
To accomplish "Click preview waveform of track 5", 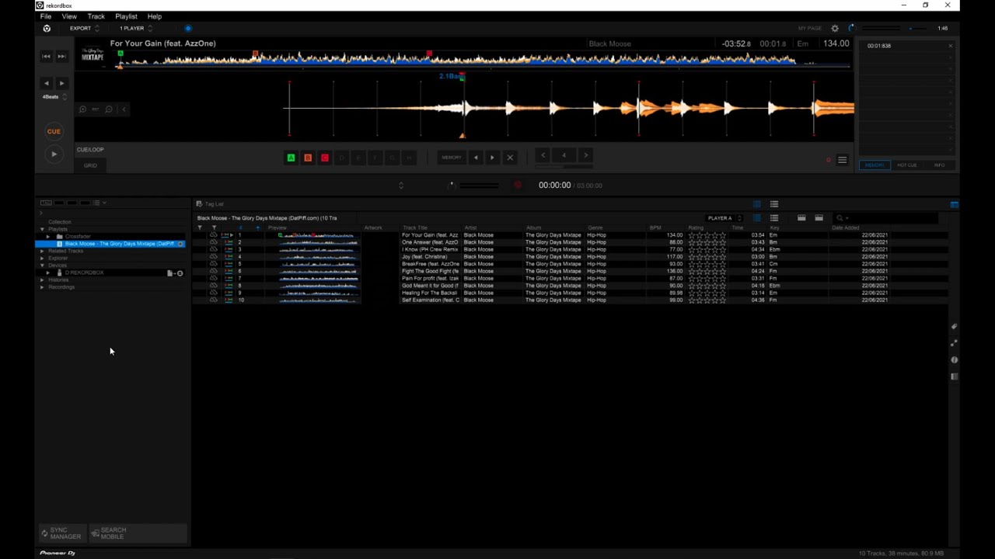I will click(x=317, y=264).
